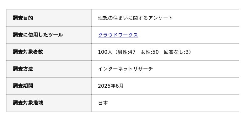Click the word アンケート in the purpose row
251x121 pixels.
pyautogui.click(x=161, y=18)
